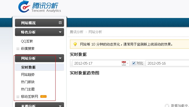Open 网站趋势 in the sidebar
The width and height of the screenshot is (189, 107).
click(x=28, y=75)
